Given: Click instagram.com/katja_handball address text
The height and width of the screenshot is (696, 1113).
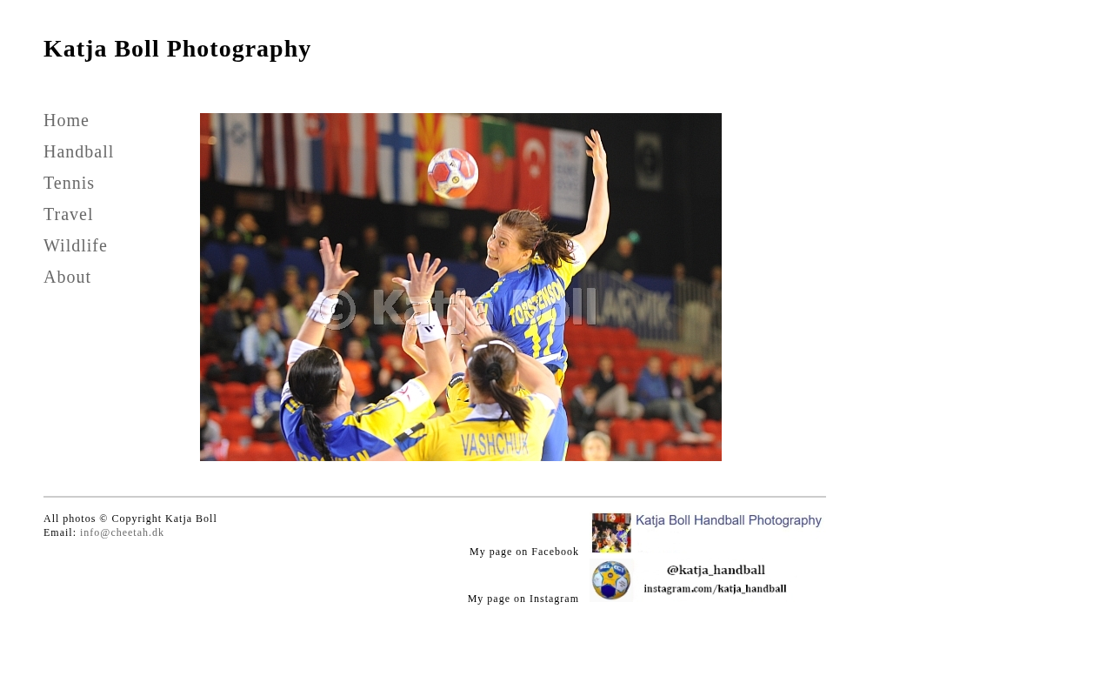Looking at the screenshot, I should (x=715, y=589).
